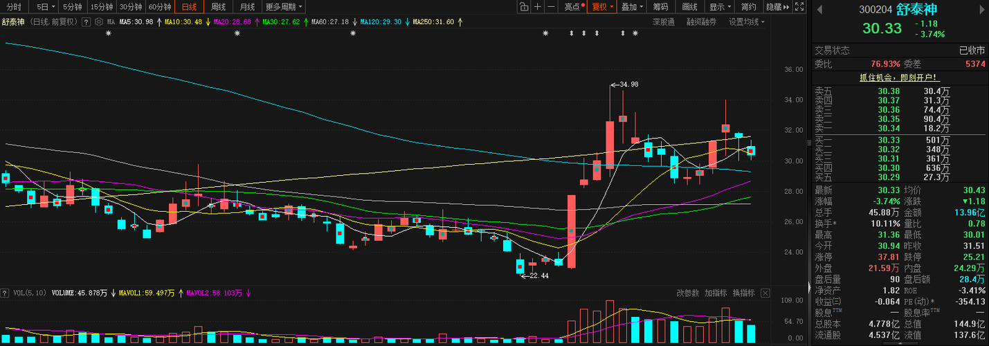989x346 pixels.
Task: Click the MA5:30.98 indicator label
Action: click(136, 21)
